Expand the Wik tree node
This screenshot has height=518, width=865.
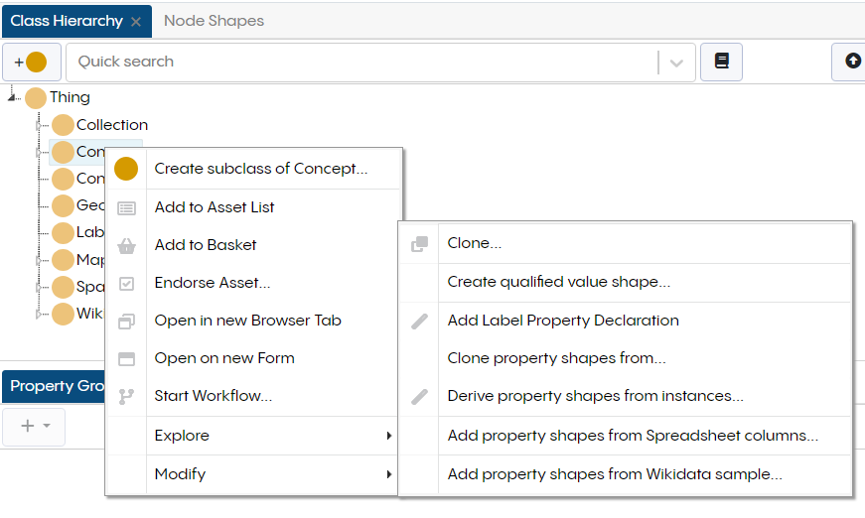coord(39,315)
